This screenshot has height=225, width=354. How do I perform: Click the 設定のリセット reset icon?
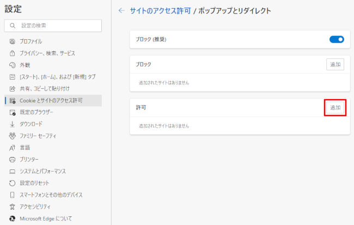(12, 183)
